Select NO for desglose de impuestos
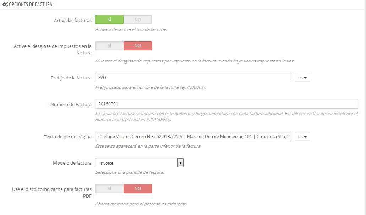 138,46
